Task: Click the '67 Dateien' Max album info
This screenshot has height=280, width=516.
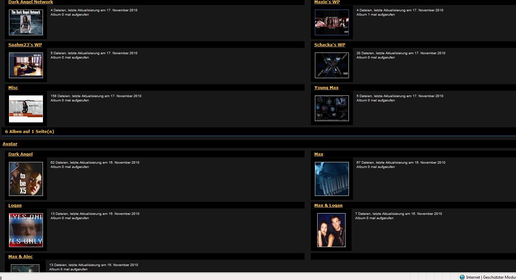Action: (x=401, y=163)
